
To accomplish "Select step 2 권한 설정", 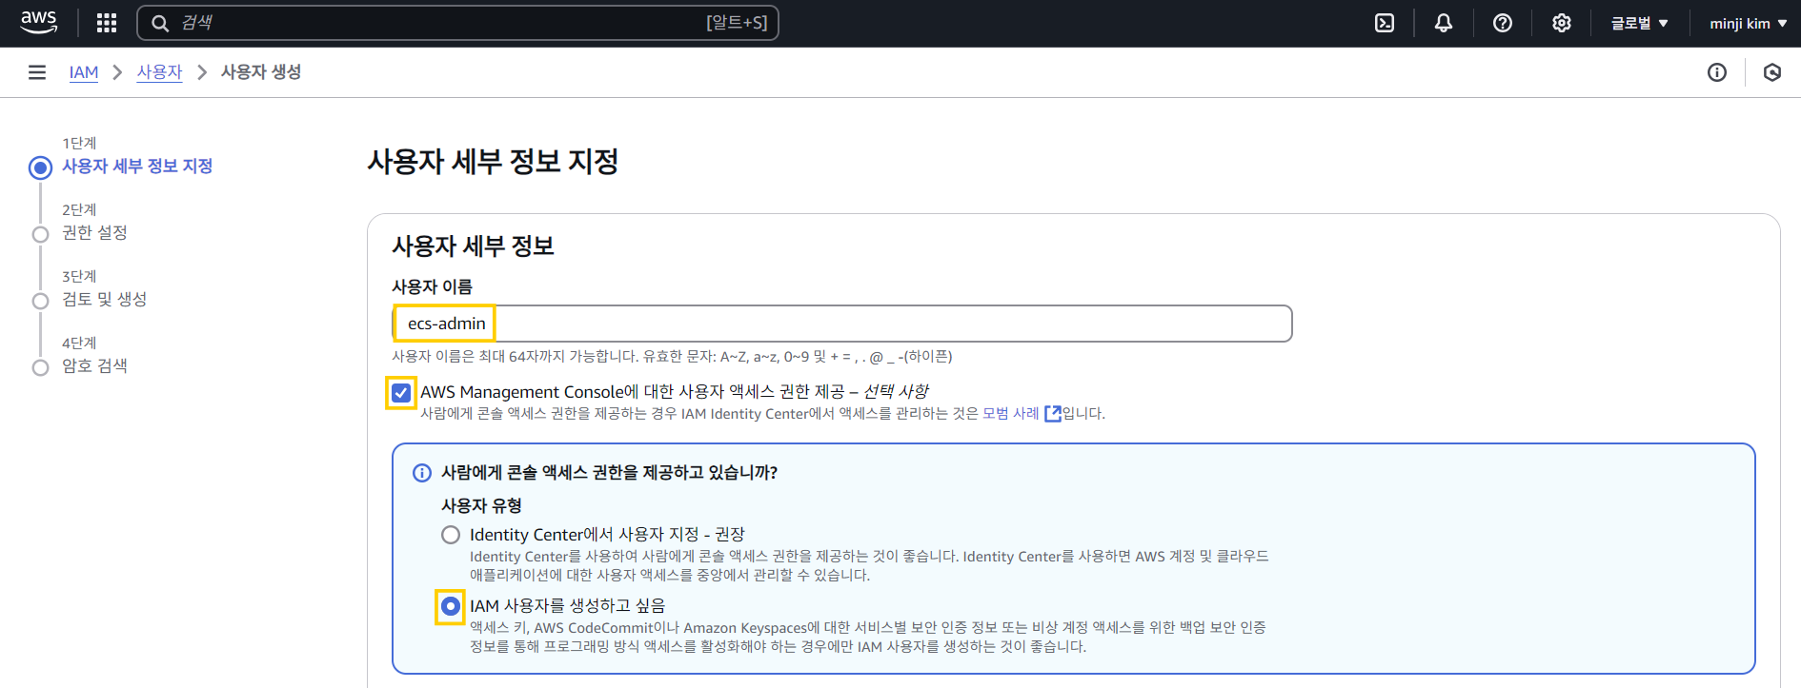I will tap(94, 232).
